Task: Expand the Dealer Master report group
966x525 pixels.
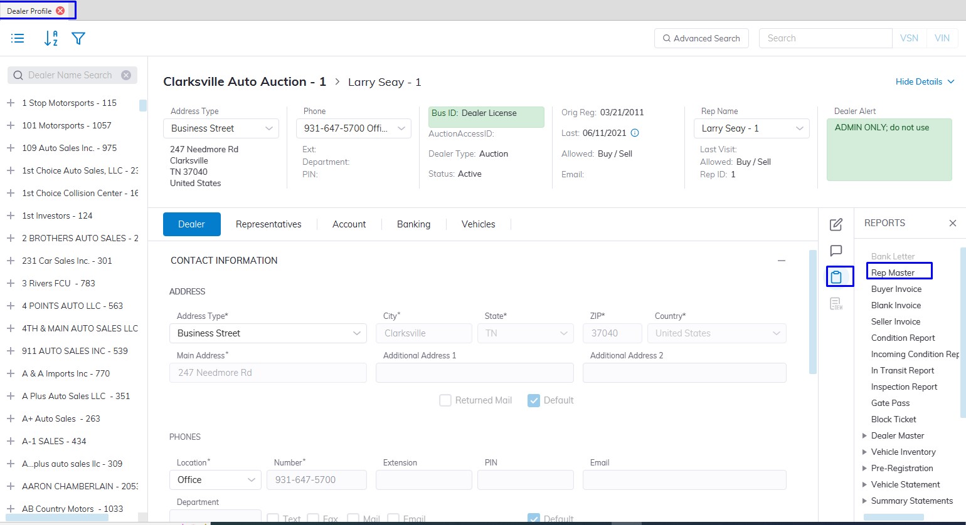Action: [864, 435]
